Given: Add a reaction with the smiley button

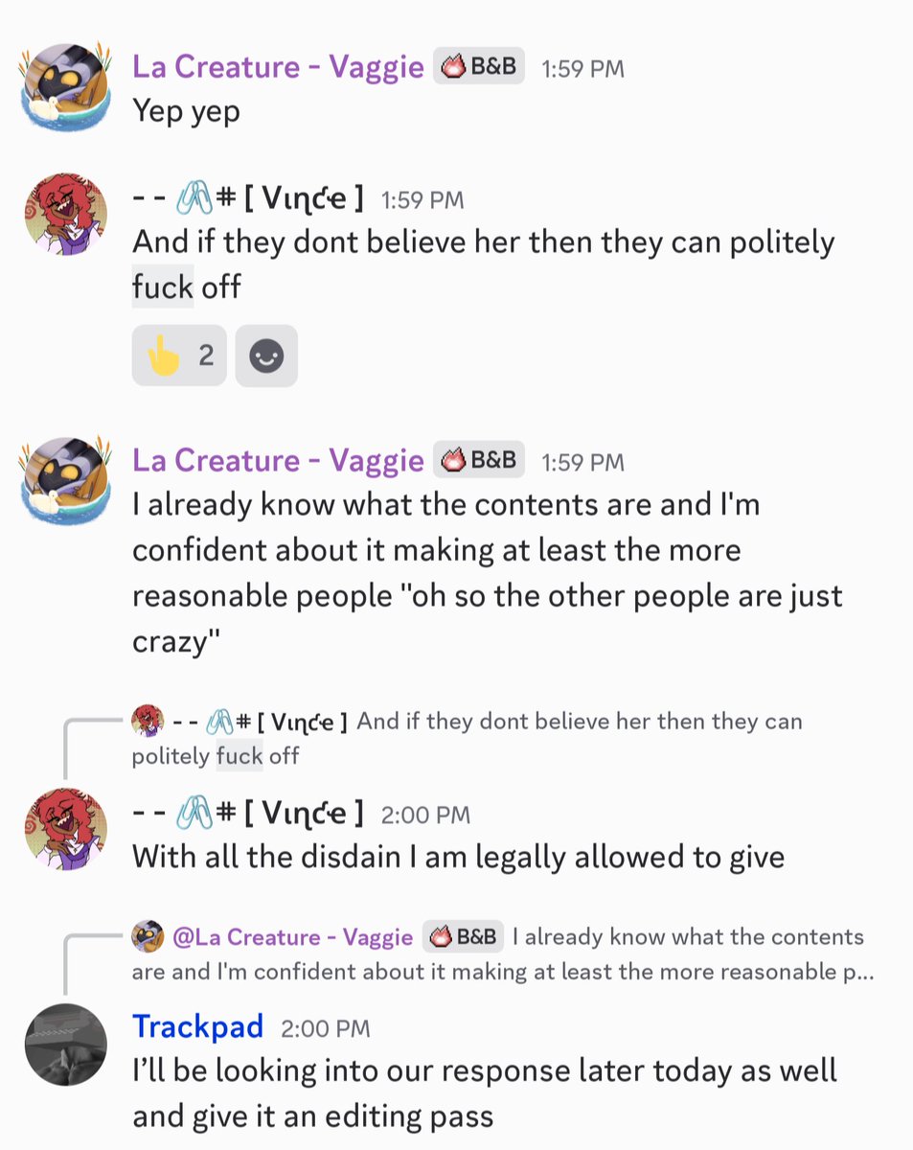Looking at the screenshot, I should click(266, 356).
